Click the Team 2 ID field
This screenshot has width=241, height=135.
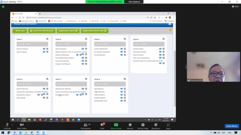tap(110, 44)
